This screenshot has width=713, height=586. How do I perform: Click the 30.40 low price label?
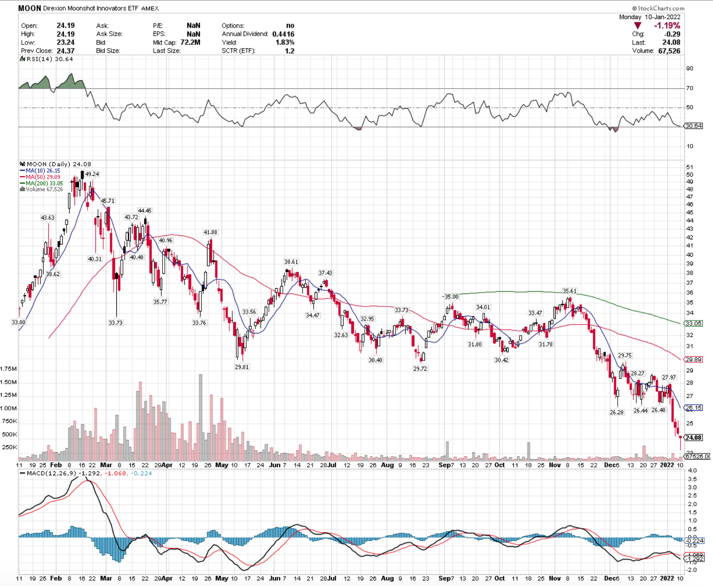[375, 360]
